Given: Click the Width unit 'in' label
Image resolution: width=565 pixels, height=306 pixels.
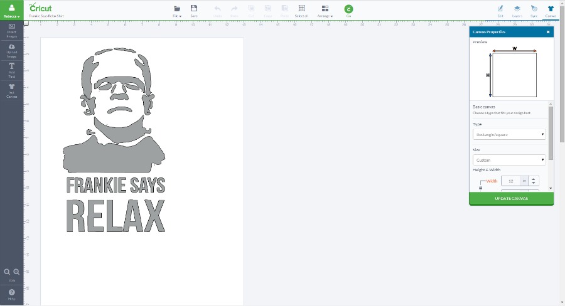Looking at the screenshot, I should click(x=524, y=181).
